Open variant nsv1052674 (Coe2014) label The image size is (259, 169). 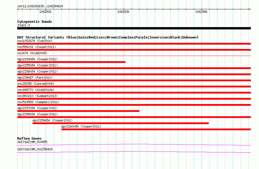(x=35, y=41)
